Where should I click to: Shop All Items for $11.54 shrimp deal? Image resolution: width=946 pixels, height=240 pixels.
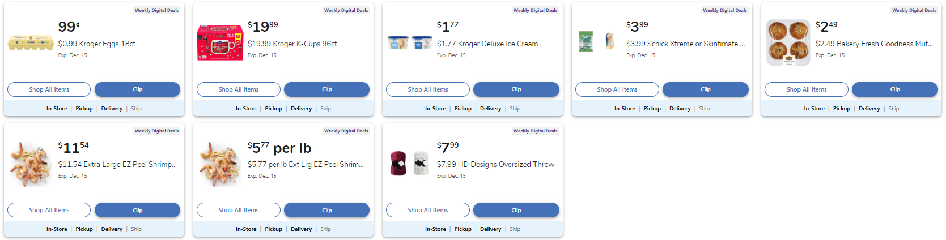click(49, 210)
